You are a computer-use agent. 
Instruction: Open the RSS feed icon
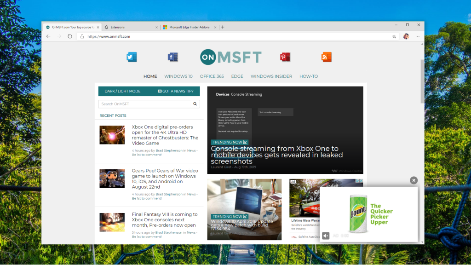click(x=327, y=57)
